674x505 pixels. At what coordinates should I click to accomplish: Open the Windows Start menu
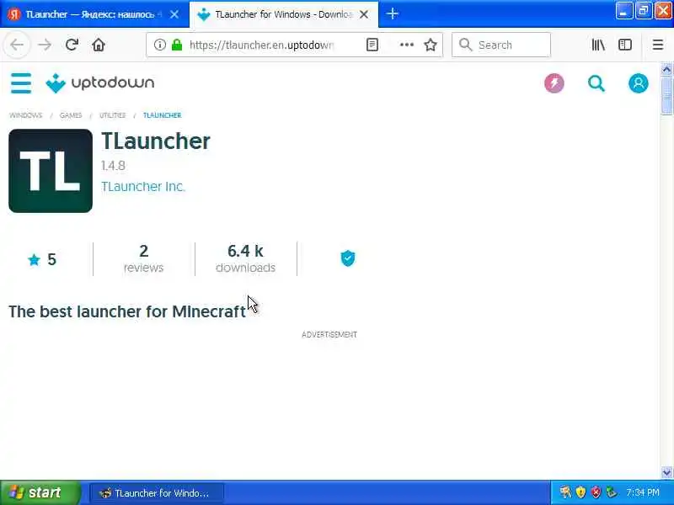tap(40, 492)
